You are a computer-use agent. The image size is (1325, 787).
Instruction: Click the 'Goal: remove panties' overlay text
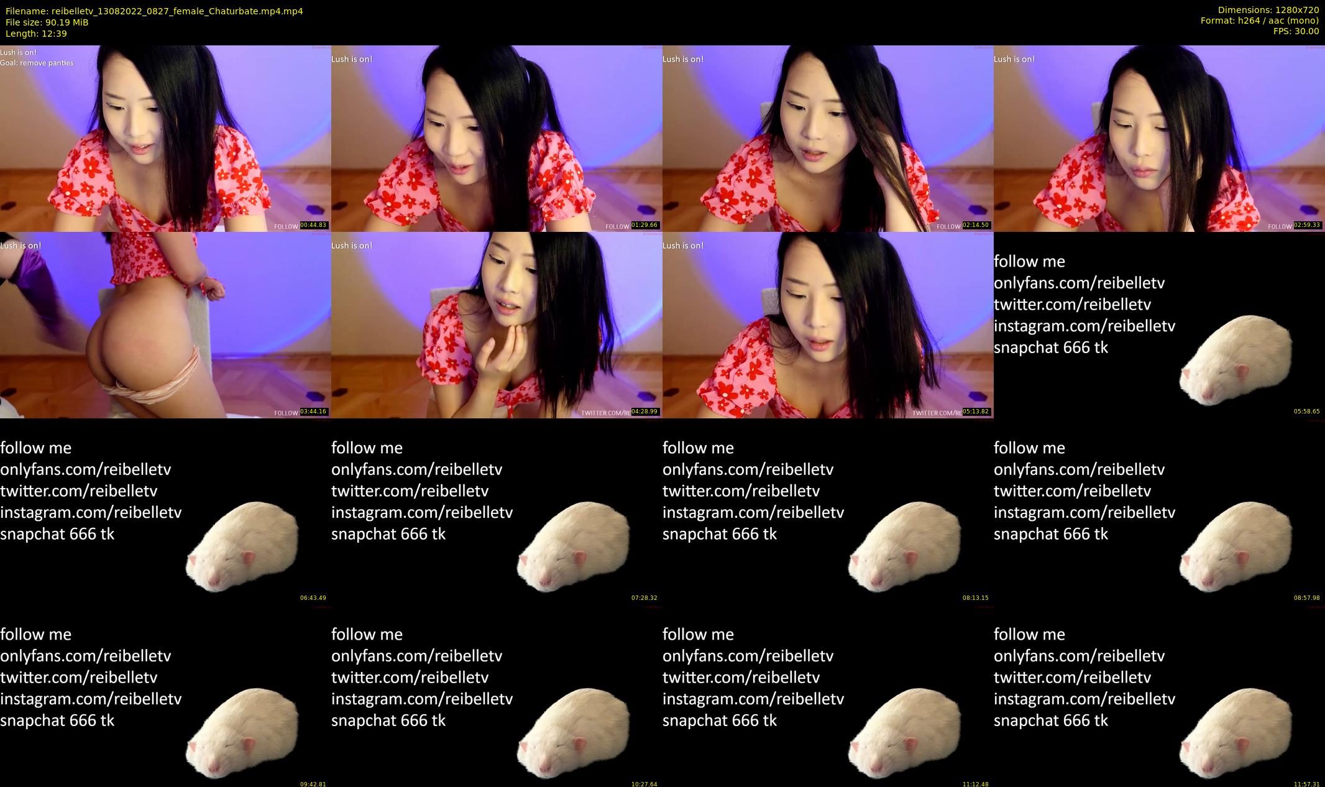coord(37,63)
